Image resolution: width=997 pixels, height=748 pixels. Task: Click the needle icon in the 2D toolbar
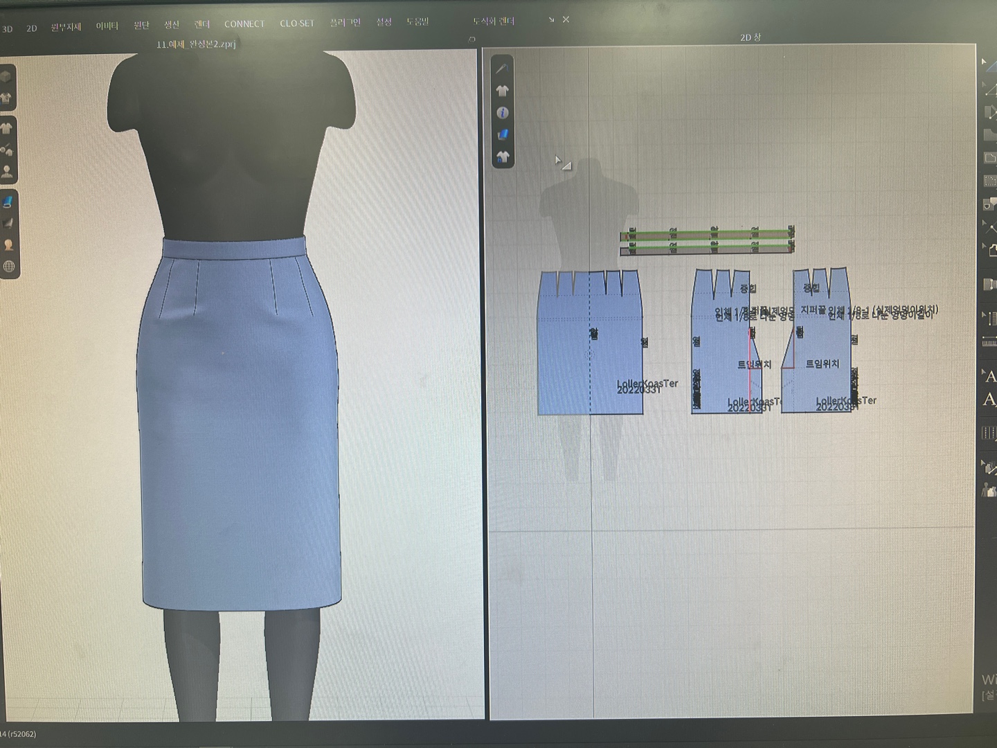tap(502, 69)
